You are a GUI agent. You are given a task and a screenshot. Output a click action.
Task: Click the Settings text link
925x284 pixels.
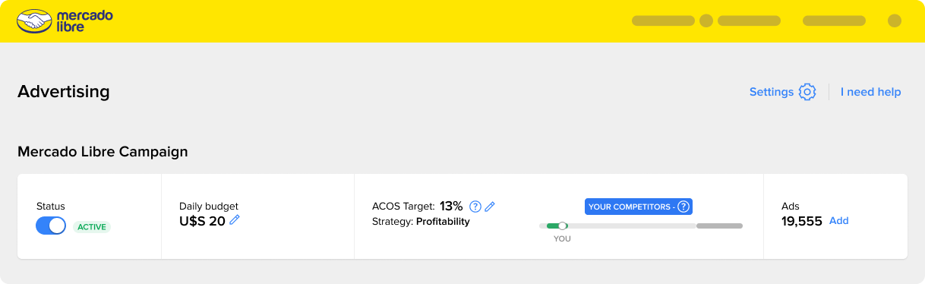[772, 92]
